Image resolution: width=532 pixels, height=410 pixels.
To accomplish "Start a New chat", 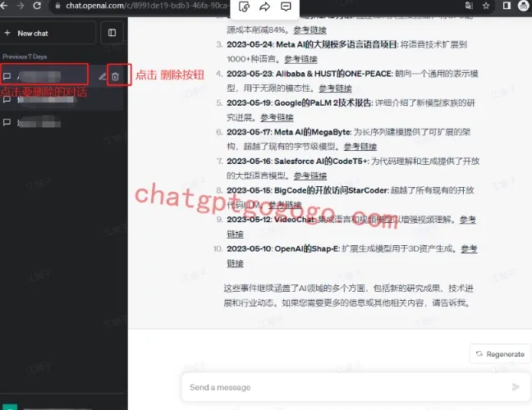I will [48, 33].
